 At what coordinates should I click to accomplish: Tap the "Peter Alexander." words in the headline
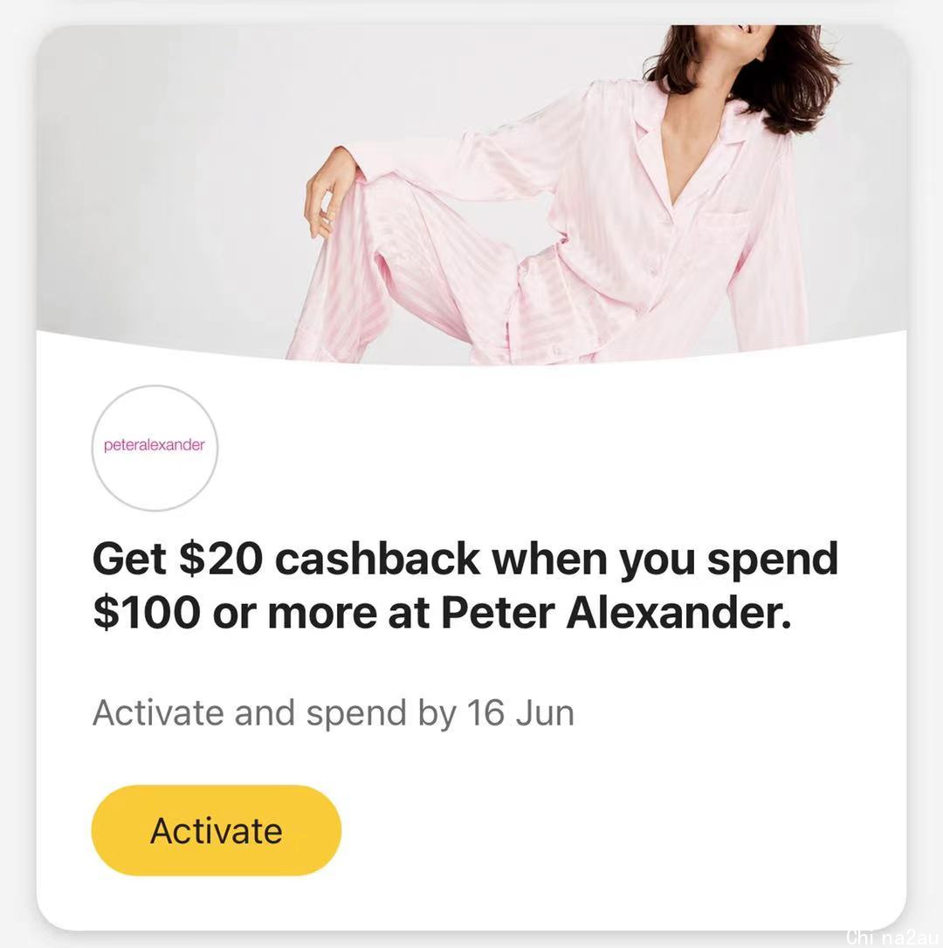(x=616, y=613)
